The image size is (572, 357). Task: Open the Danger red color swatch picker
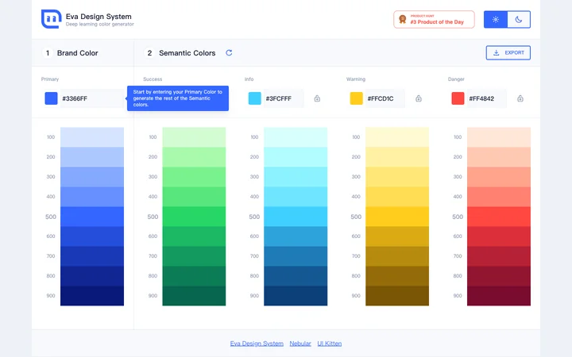pos(458,98)
